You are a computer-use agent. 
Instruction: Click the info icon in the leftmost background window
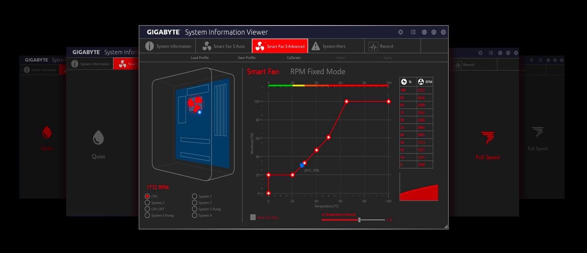(27, 70)
